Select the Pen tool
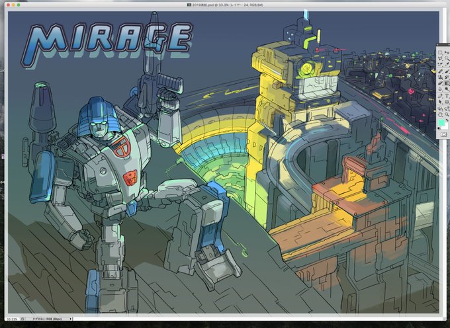This screenshot has width=450, height=328. pyautogui.click(x=440, y=96)
